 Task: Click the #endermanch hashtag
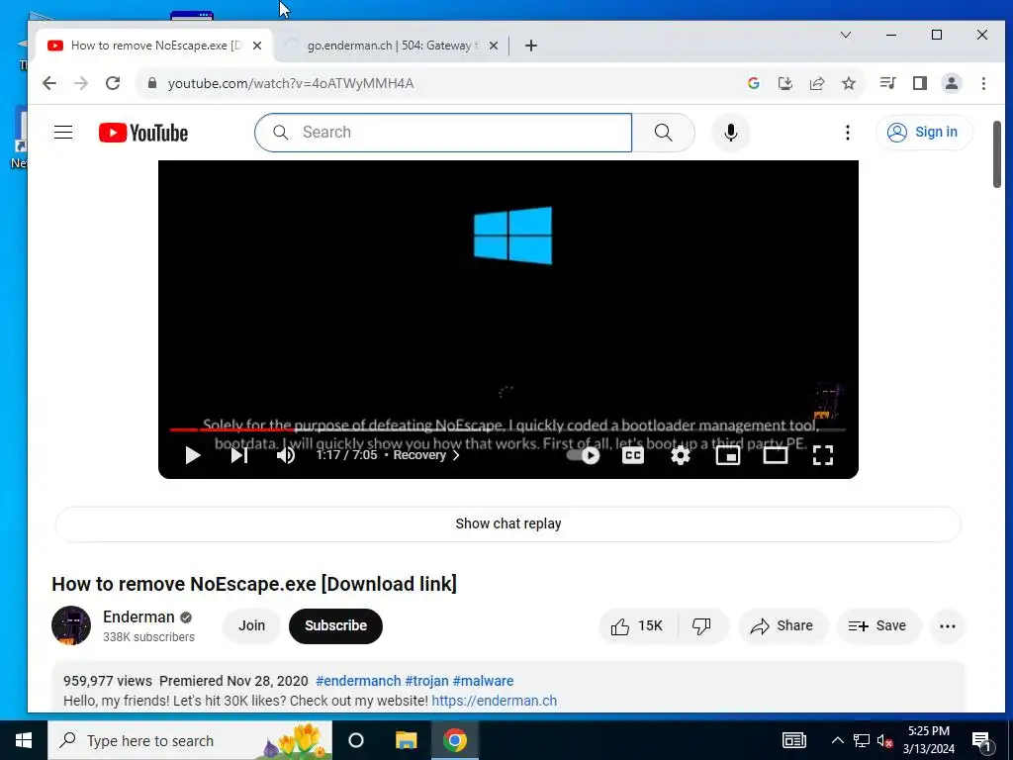point(358,681)
